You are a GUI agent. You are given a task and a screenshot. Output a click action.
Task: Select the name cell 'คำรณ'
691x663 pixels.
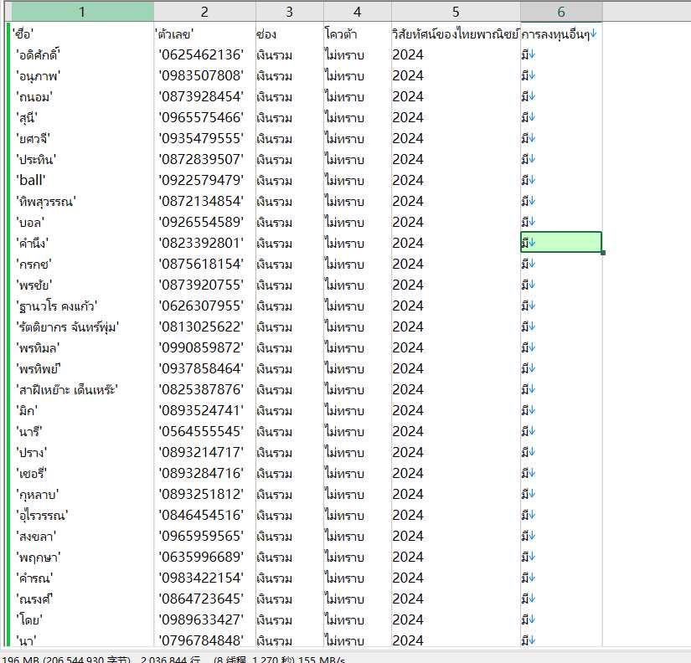(x=82, y=578)
